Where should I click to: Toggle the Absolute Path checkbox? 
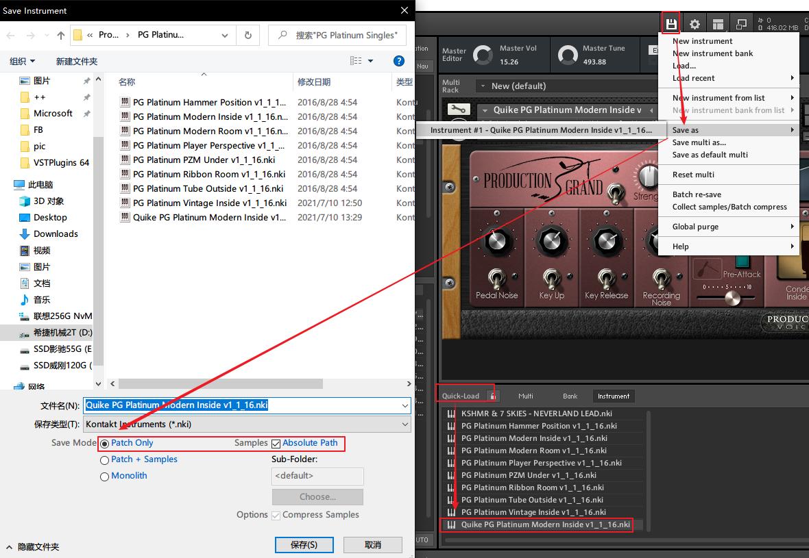point(276,444)
